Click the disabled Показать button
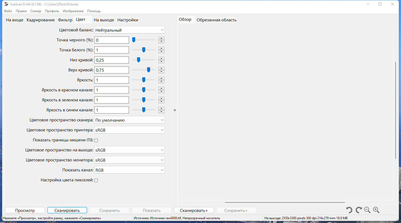 (152, 210)
